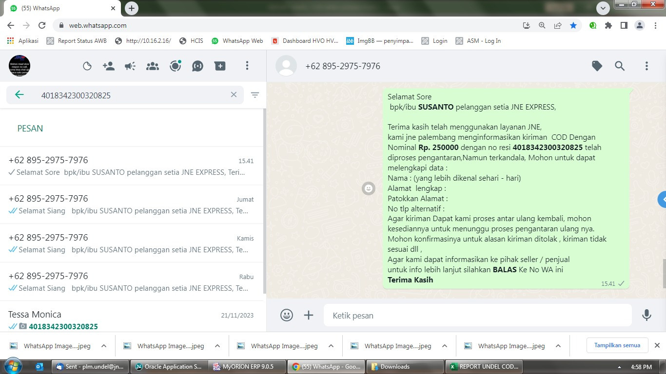Search within the conversation magnifier icon
This screenshot has height=374, width=666.
click(620, 66)
